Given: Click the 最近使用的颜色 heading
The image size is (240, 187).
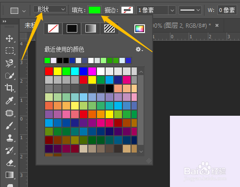Looking at the screenshot, I should 64,49.
